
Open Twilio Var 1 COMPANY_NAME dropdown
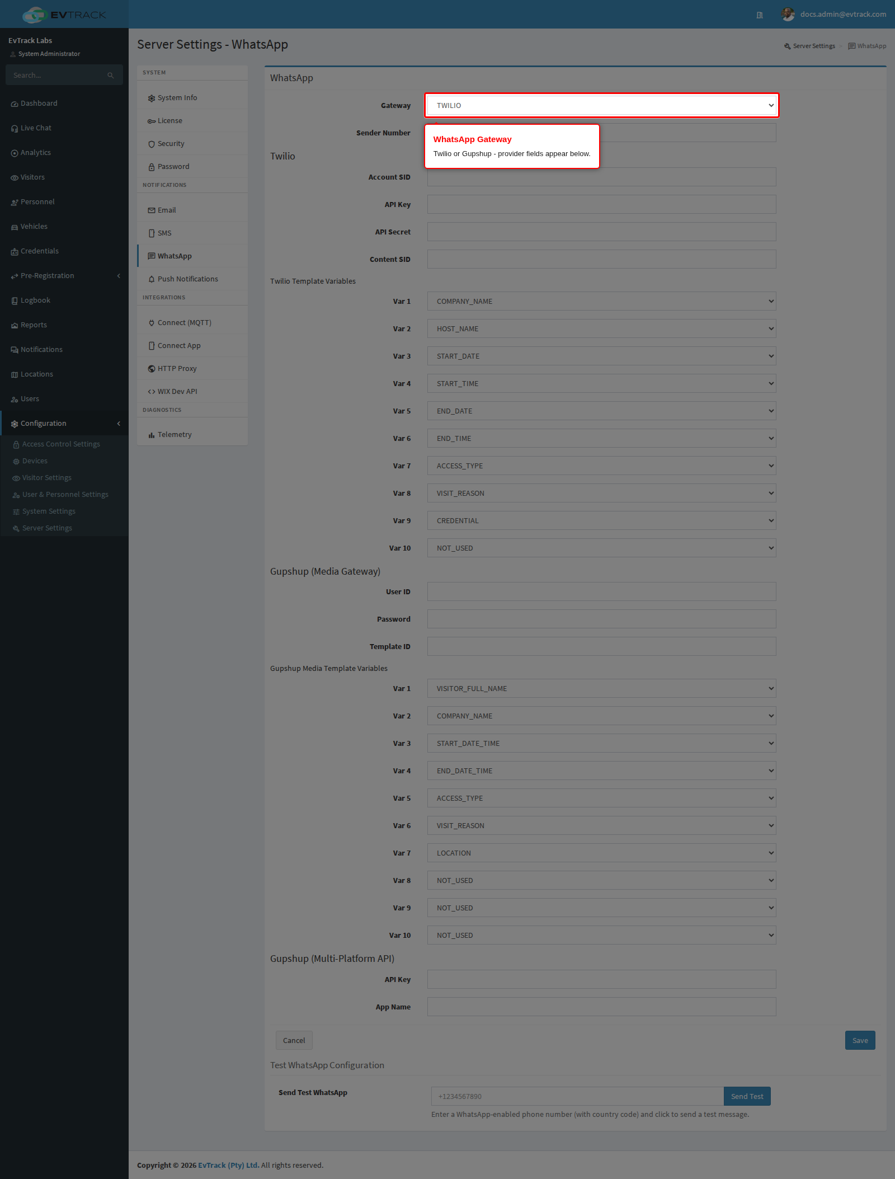coord(602,301)
